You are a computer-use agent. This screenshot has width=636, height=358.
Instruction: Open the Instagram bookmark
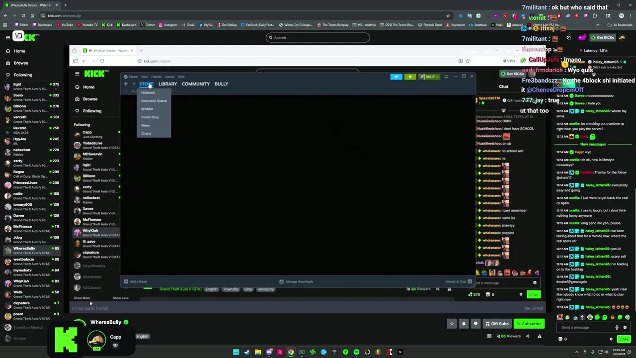pyautogui.click(x=168, y=25)
